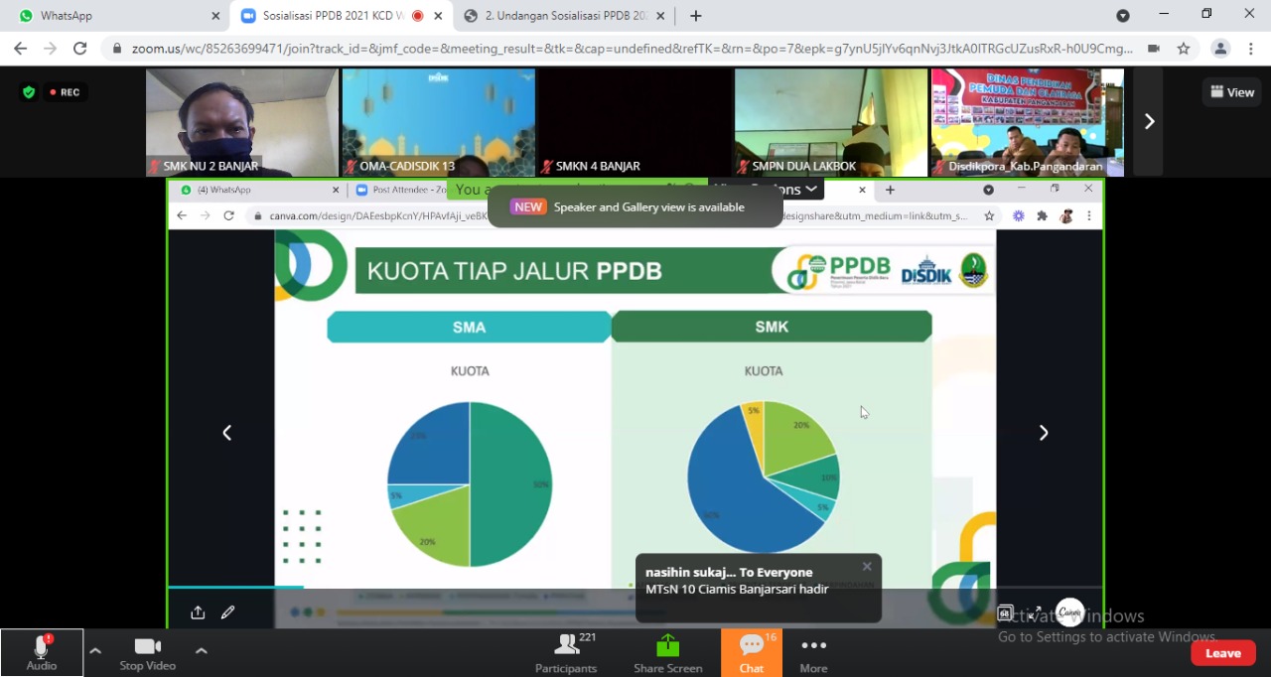Open the More options menu
Screen dimensions: 1271x677
point(813,652)
